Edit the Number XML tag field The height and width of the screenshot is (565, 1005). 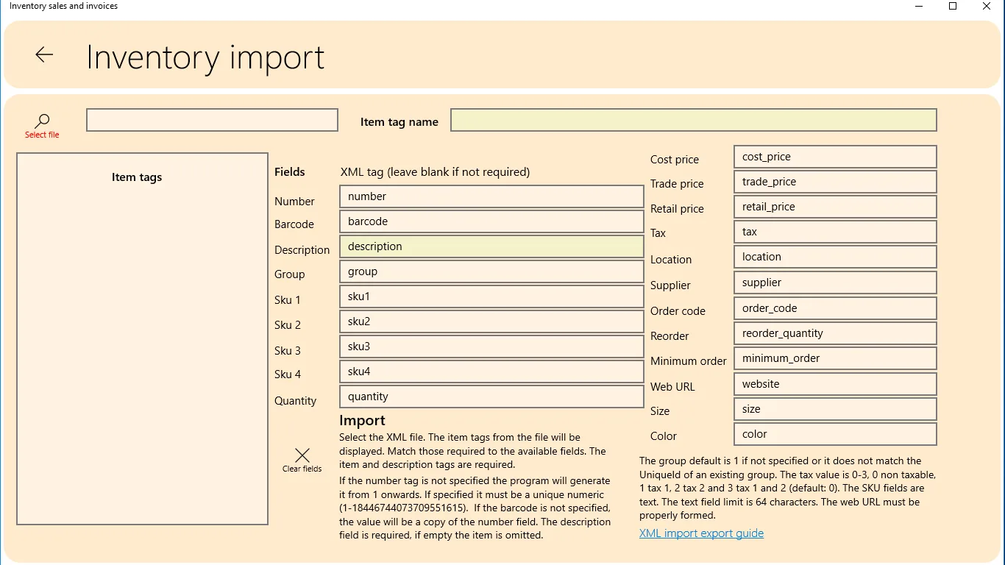pos(491,196)
